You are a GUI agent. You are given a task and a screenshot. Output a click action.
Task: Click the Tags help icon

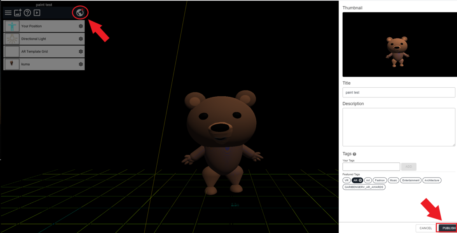355,154
